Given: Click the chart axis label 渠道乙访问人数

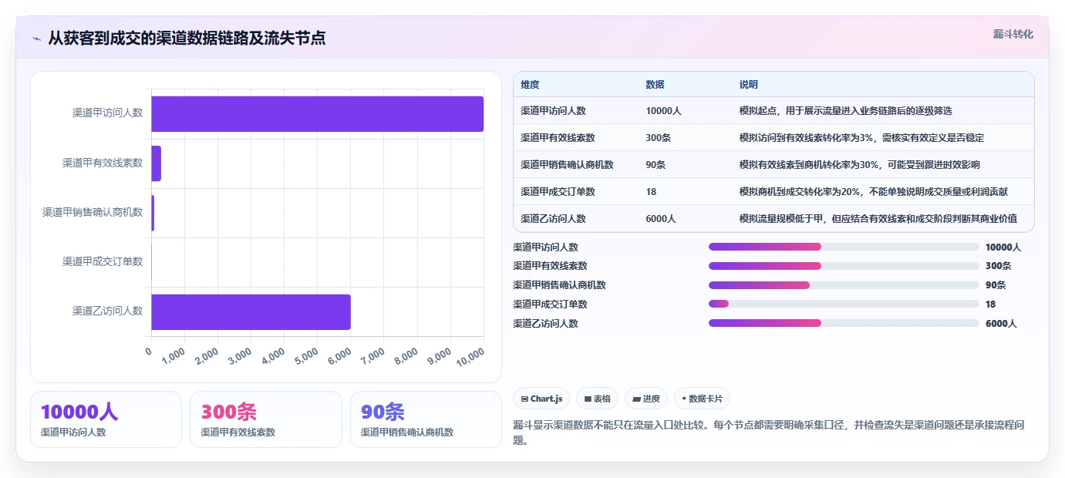Looking at the screenshot, I should [107, 311].
